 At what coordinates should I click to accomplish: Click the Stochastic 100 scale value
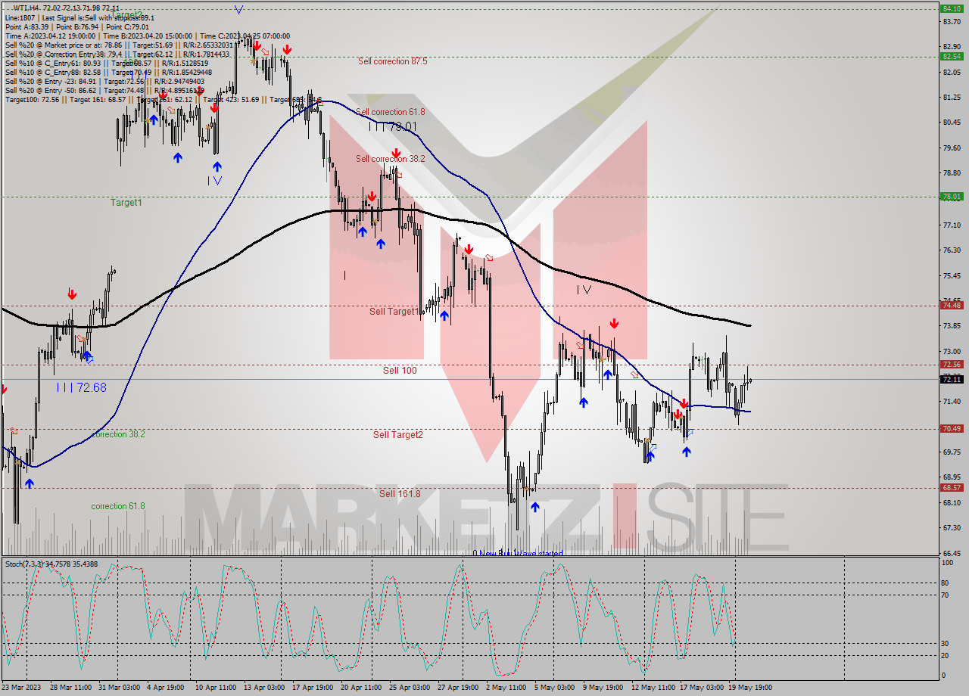947,563
